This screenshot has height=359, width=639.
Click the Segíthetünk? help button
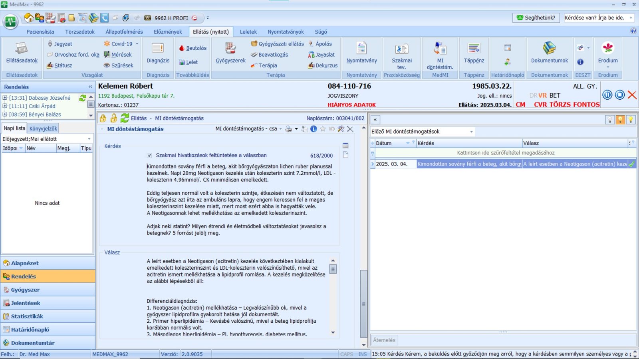click(x=536, y=18)
